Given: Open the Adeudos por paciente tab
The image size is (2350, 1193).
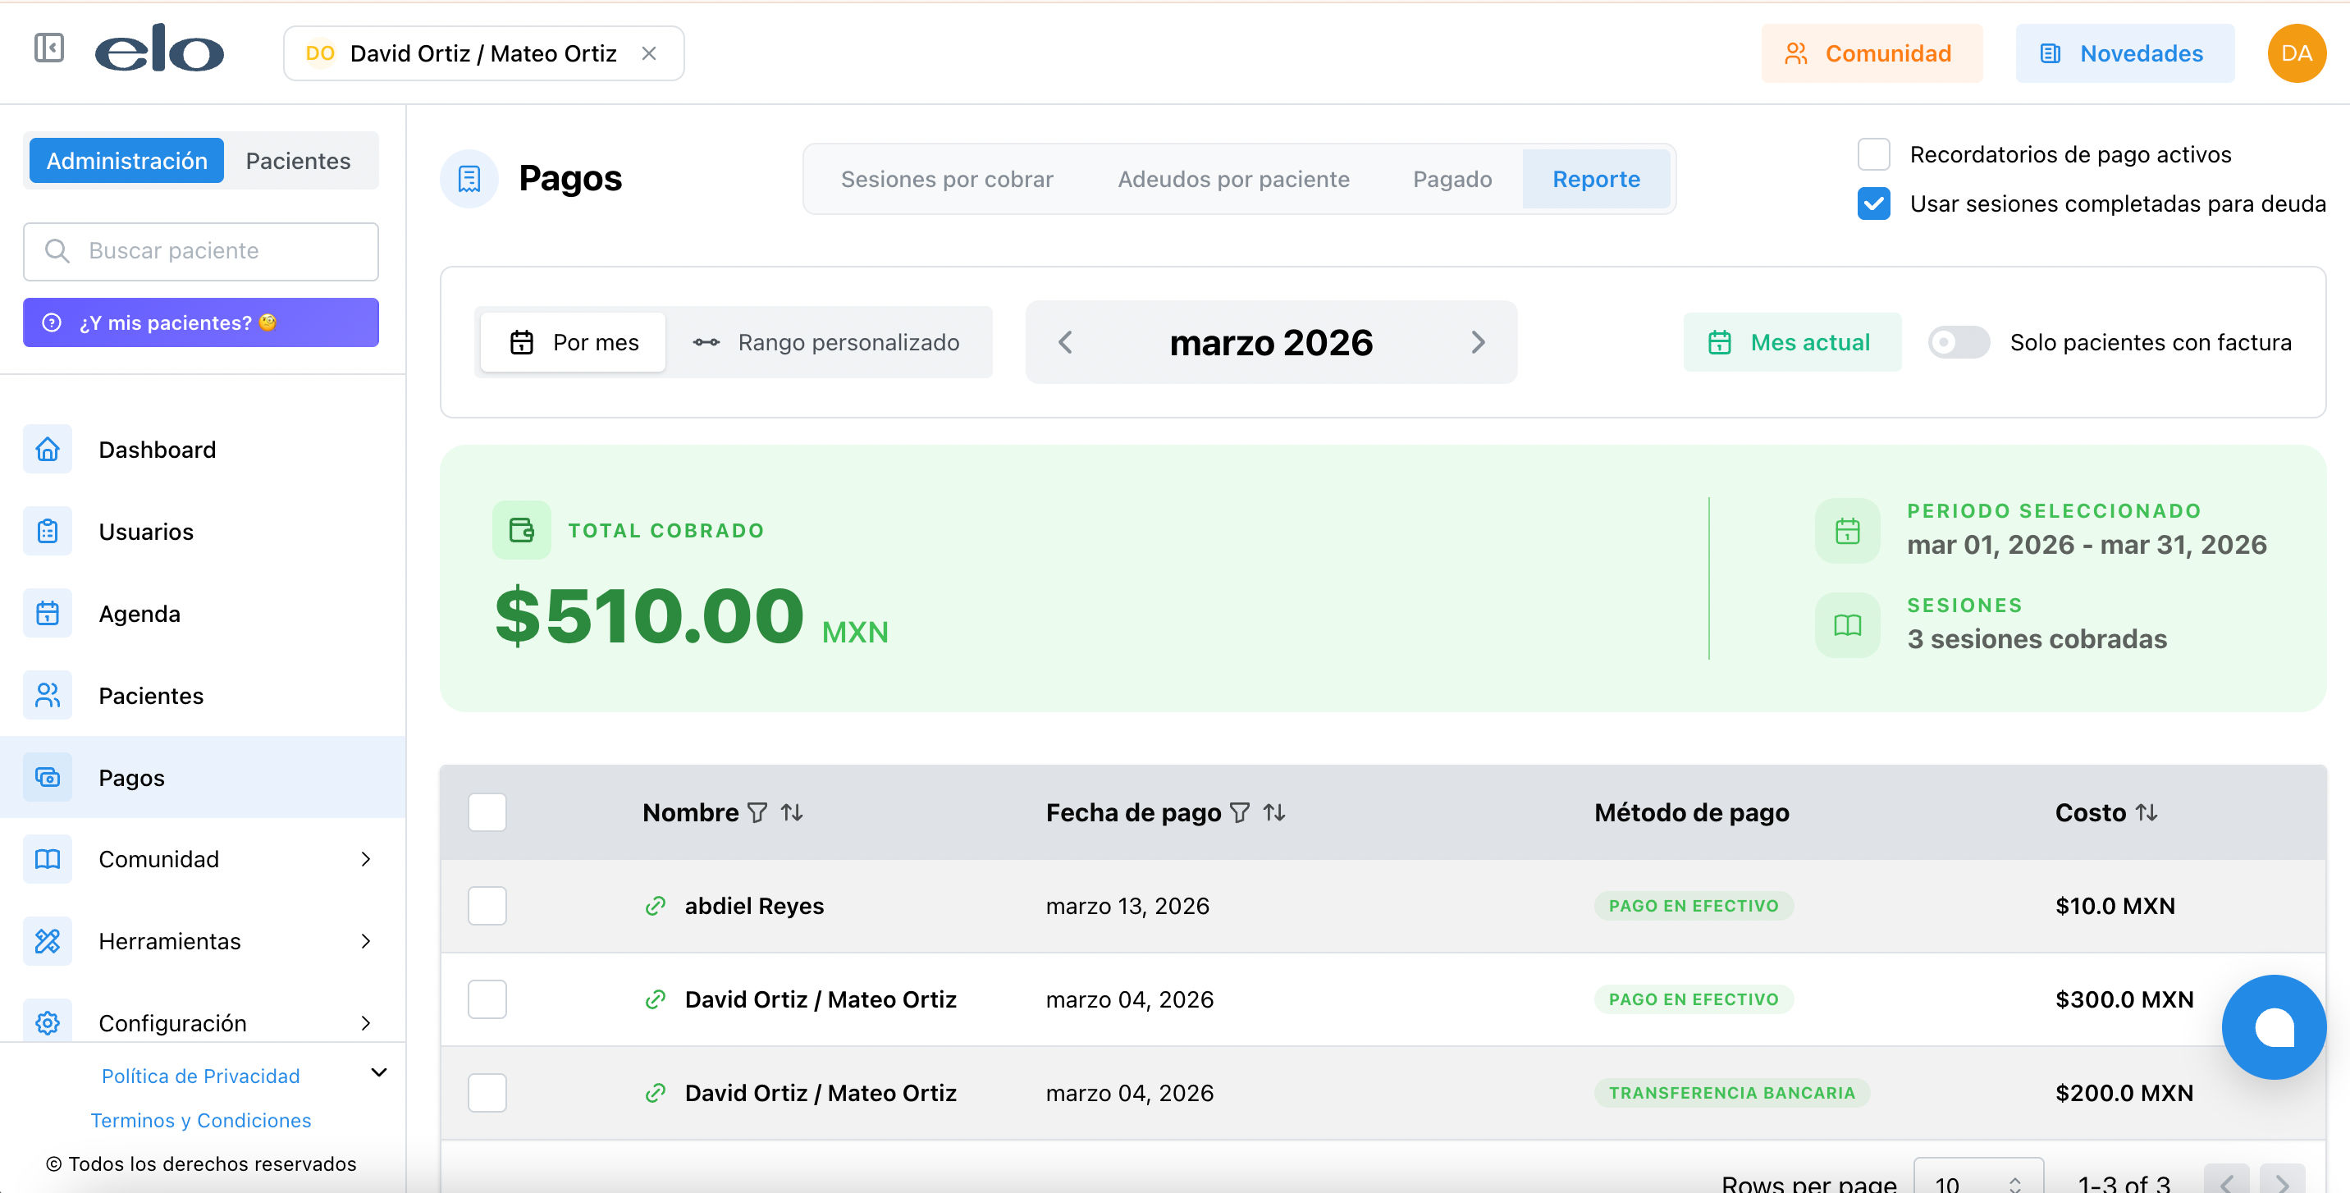Looking at the screenshot, I should (x=1233, y=180).
